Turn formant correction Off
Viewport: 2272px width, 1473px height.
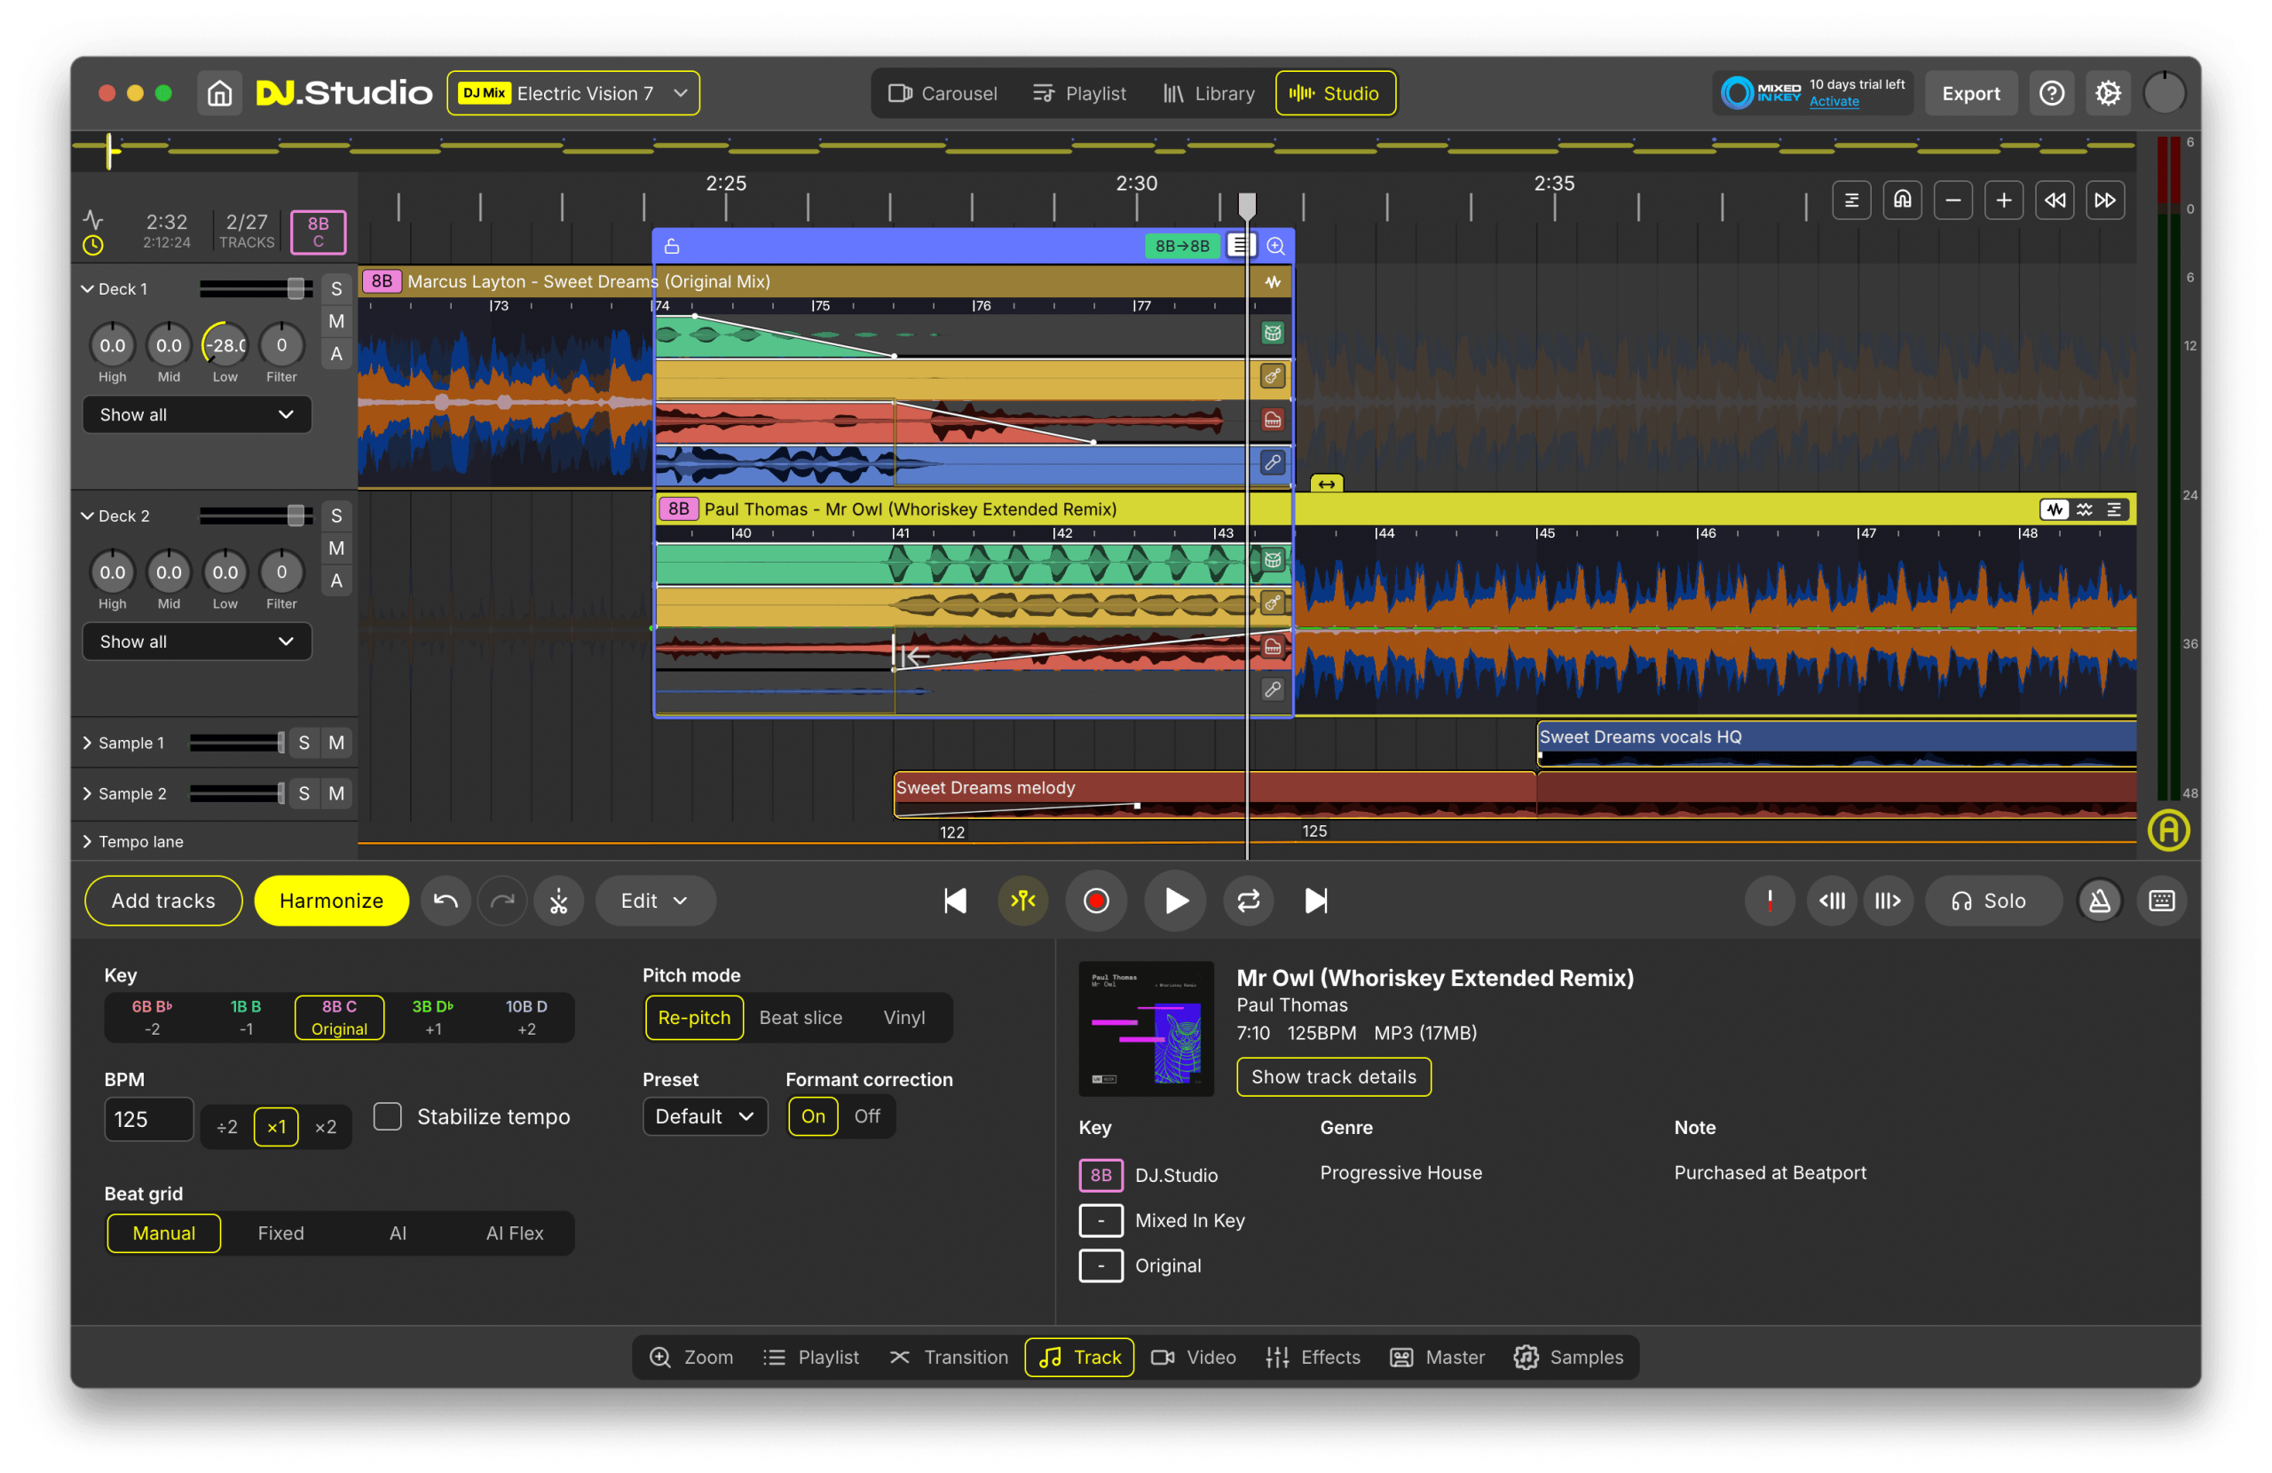866,1116
